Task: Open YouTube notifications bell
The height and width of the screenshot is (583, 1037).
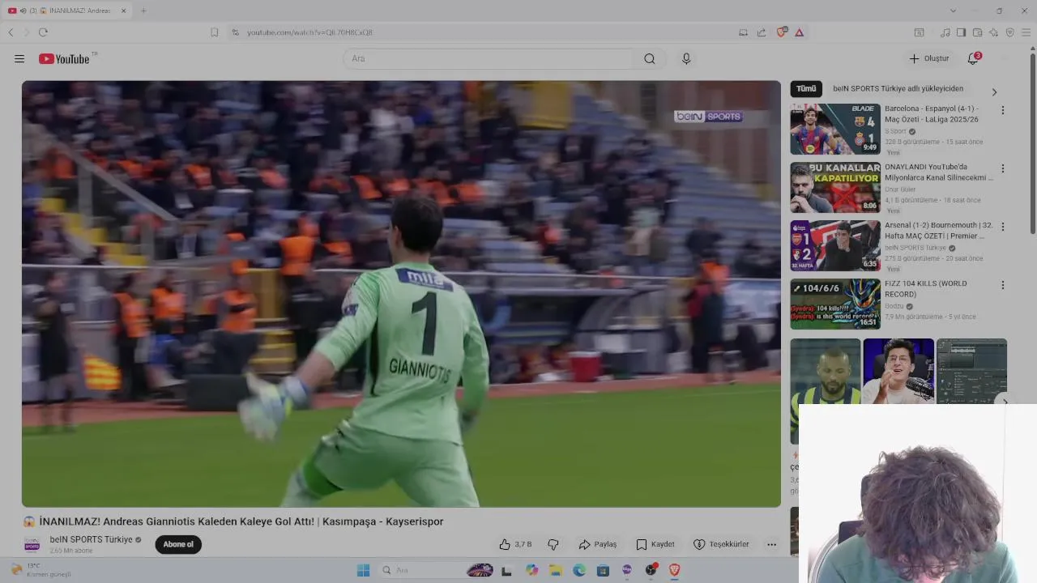Action: [973, 58]
